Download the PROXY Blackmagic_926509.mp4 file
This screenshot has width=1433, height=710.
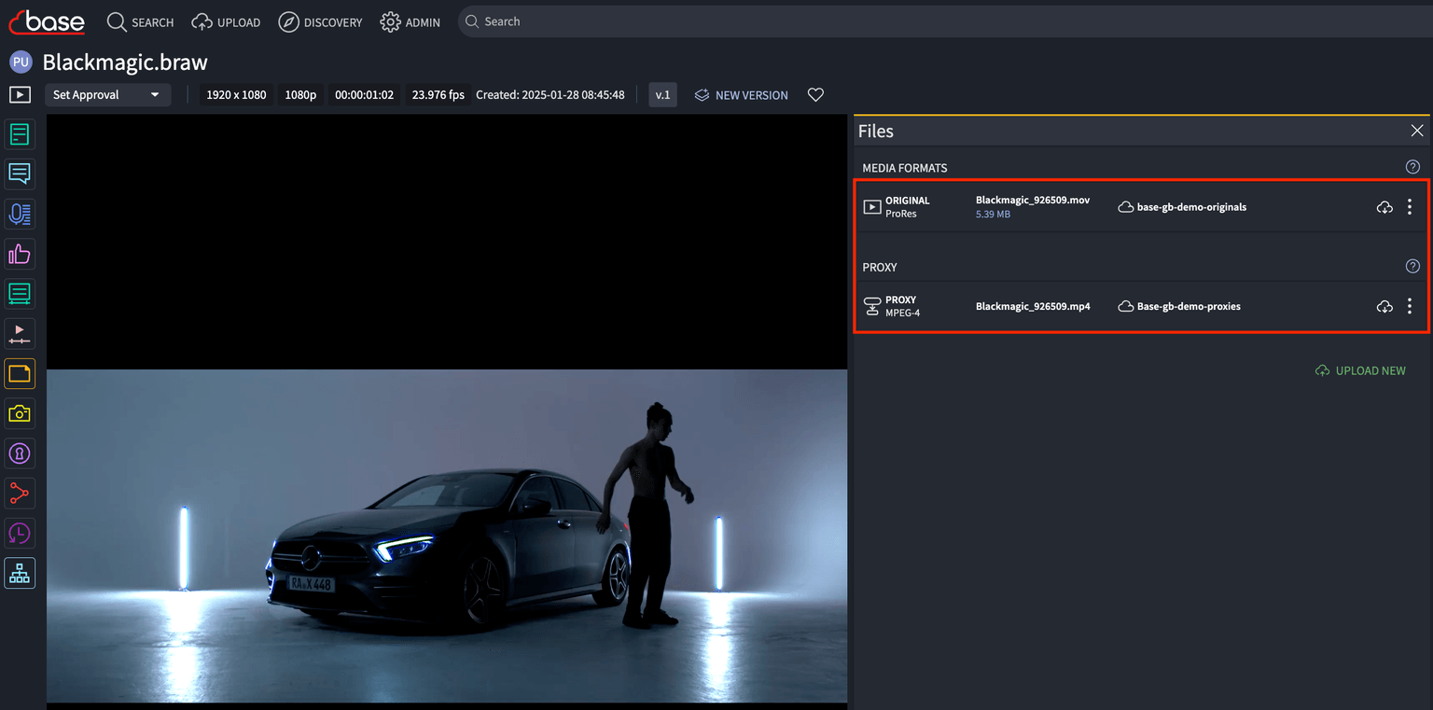pyautogui.click(x=1384, y=306)
